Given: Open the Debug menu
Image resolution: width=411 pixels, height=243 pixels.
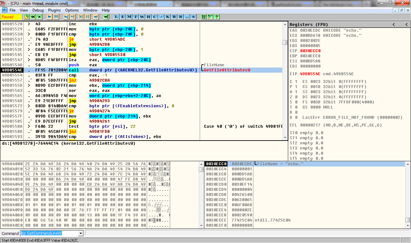Looking at the screenshot, I should pos(38,10).
